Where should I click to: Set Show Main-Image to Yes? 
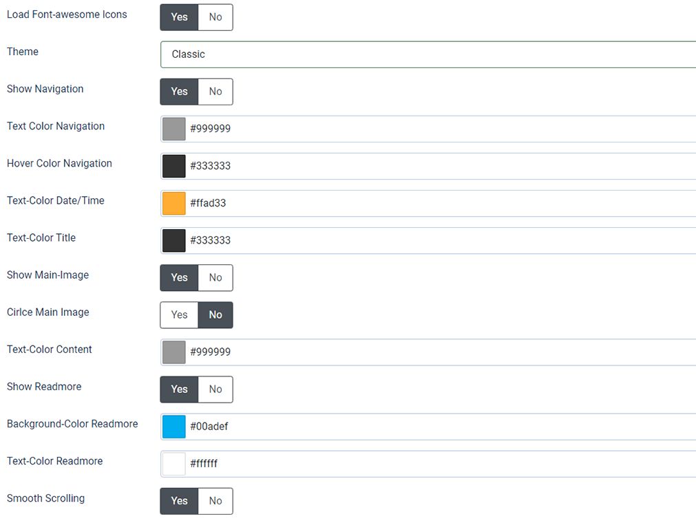pyautogui.click(x=179, y=278)
